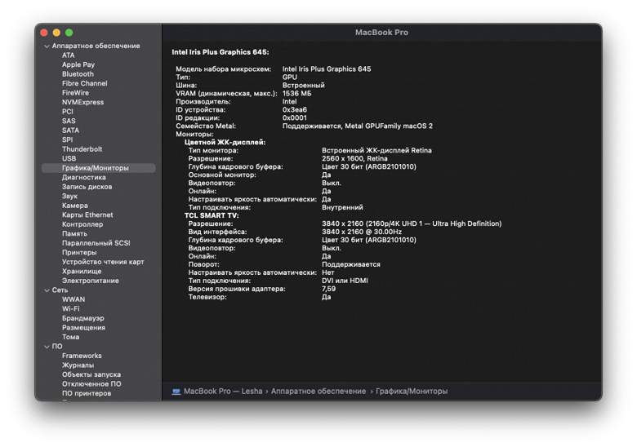Click the ПО section label in sidebar

point(57,347)
